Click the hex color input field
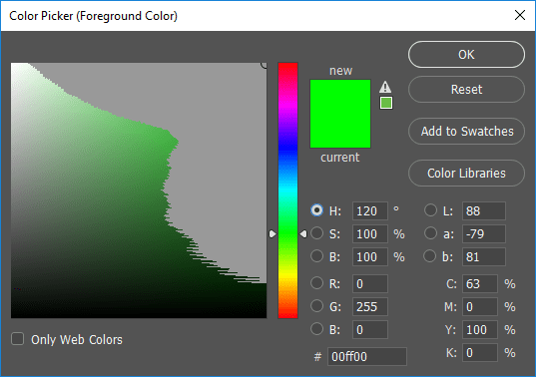This screenshot has height=377, width=536. [x=367, y=356]
